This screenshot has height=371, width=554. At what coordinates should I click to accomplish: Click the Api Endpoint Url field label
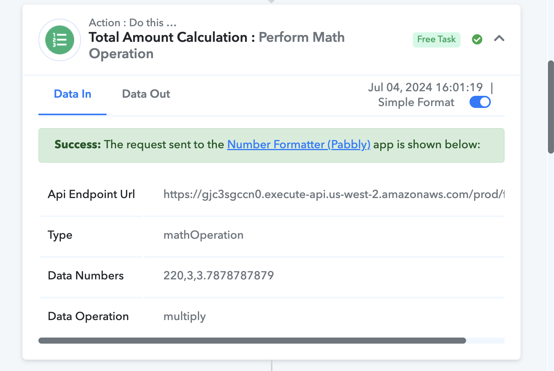pyautogui.click(x=91, y=194)
